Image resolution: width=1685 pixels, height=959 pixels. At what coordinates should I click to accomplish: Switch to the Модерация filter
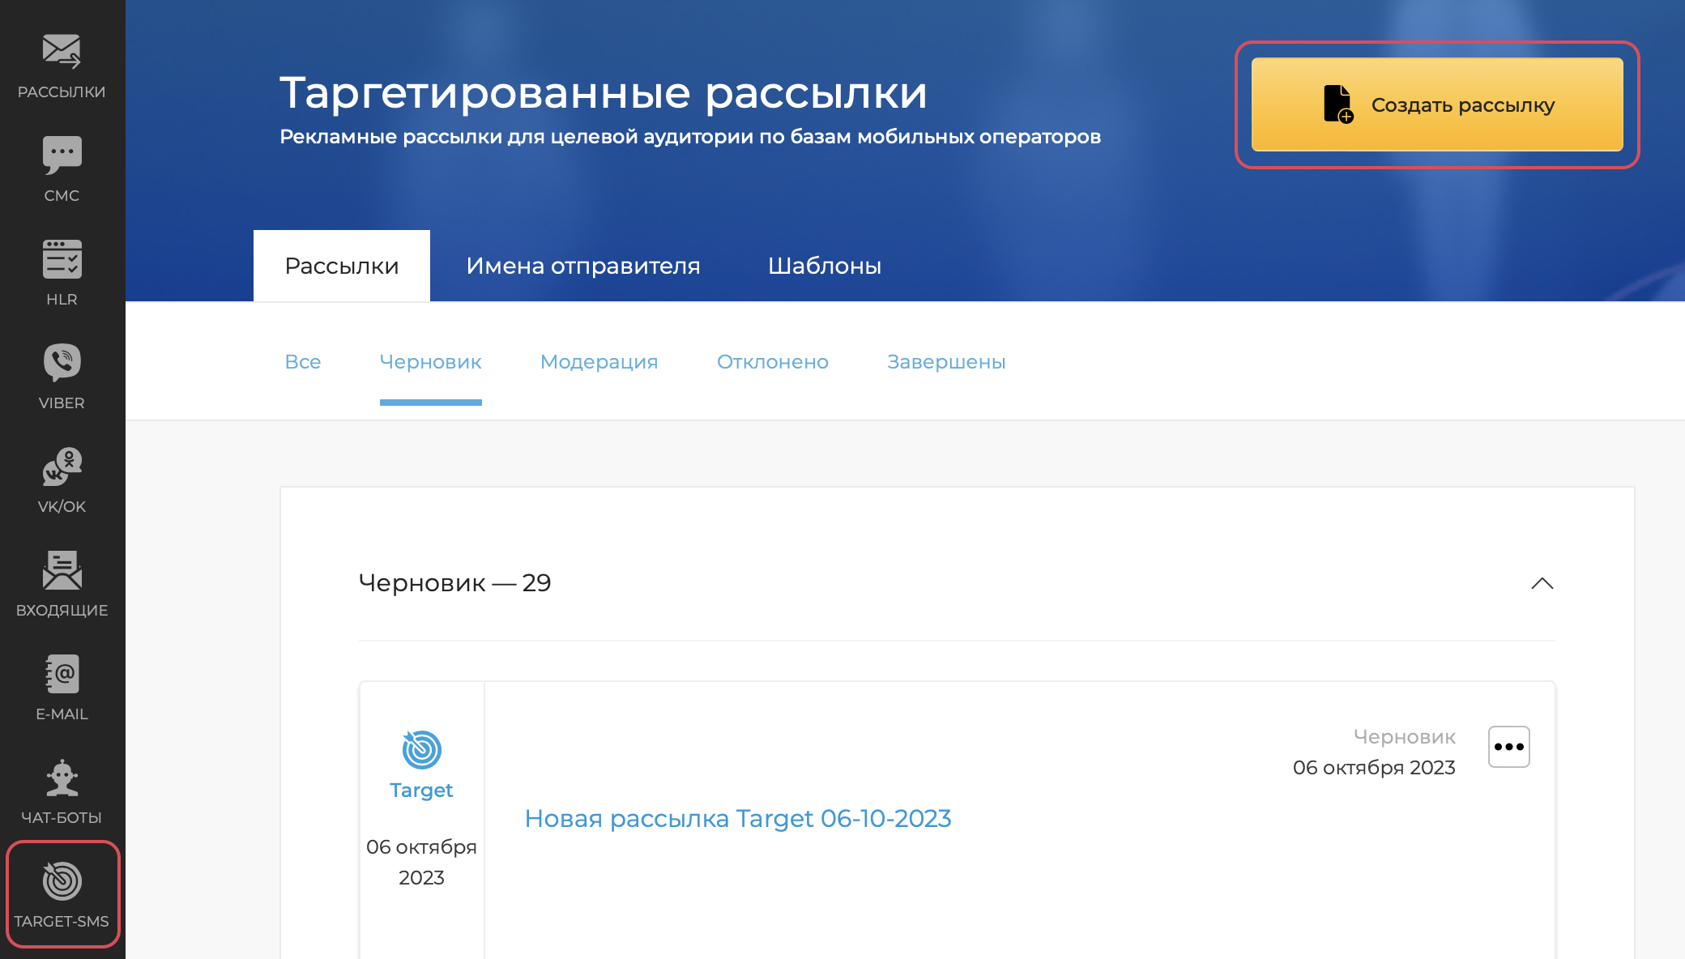(599, 362)
